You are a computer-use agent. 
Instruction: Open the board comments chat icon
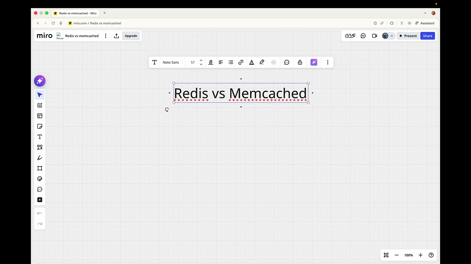pos(363,36)
